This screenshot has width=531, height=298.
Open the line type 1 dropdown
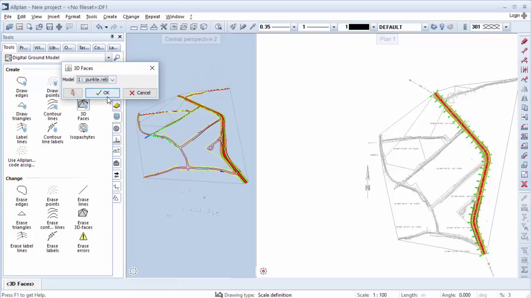[334, 27]
